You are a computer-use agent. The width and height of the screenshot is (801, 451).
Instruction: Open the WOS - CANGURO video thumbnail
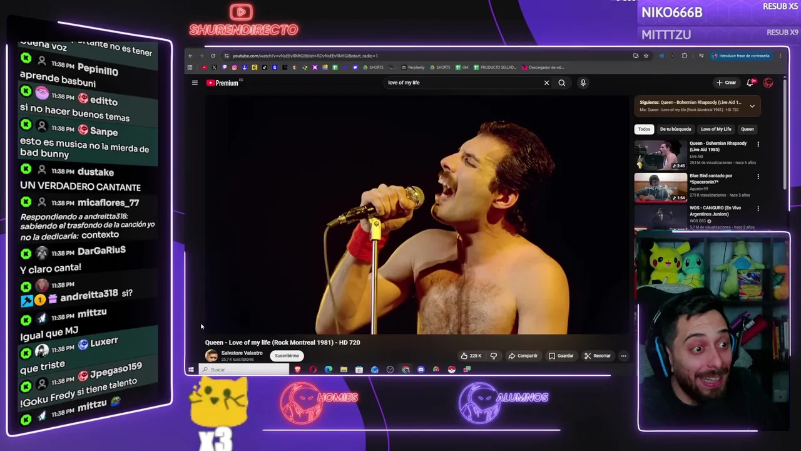coord(661,217)
